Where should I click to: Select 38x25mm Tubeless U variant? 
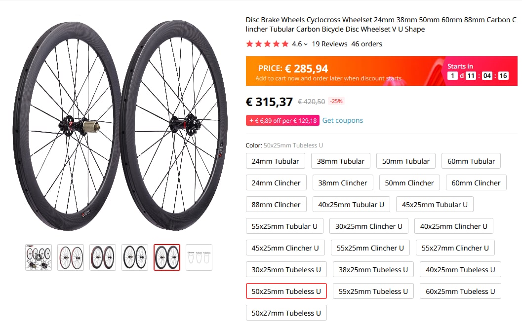pos(373,270)
